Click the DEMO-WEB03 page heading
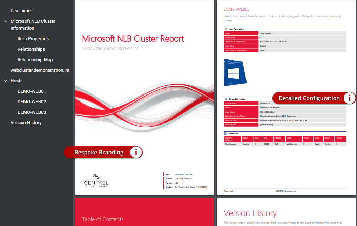357x226 pixels. [x=236, y=9]
